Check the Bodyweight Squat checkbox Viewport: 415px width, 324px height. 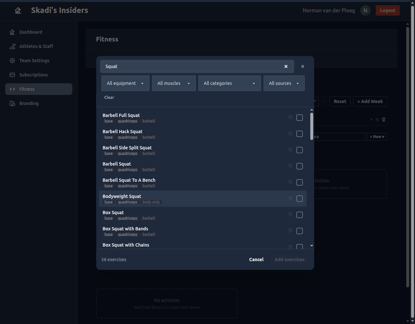pyautogui.click(x=300, y=199)
